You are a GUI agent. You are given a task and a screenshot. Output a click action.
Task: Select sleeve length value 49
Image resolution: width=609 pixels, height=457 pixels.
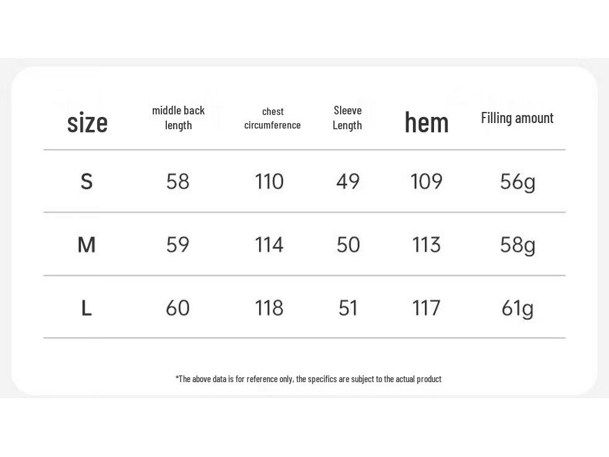[348, 181]
